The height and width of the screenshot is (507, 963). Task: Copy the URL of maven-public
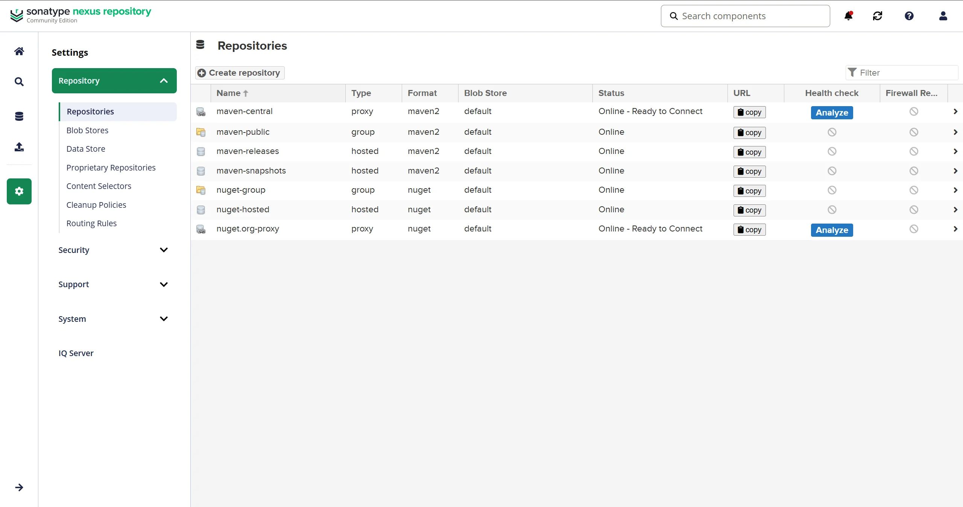[749, 132]
